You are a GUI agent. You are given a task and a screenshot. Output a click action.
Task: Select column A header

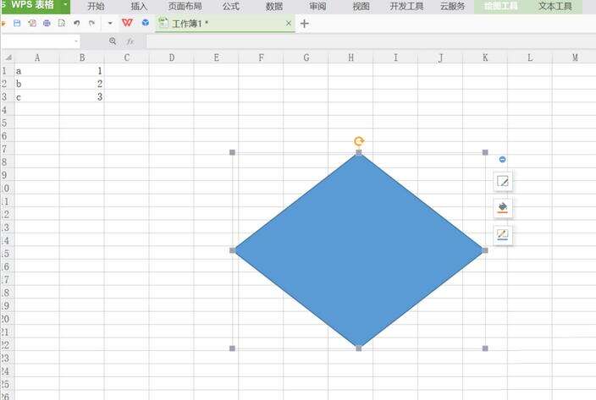coord(37,58)
